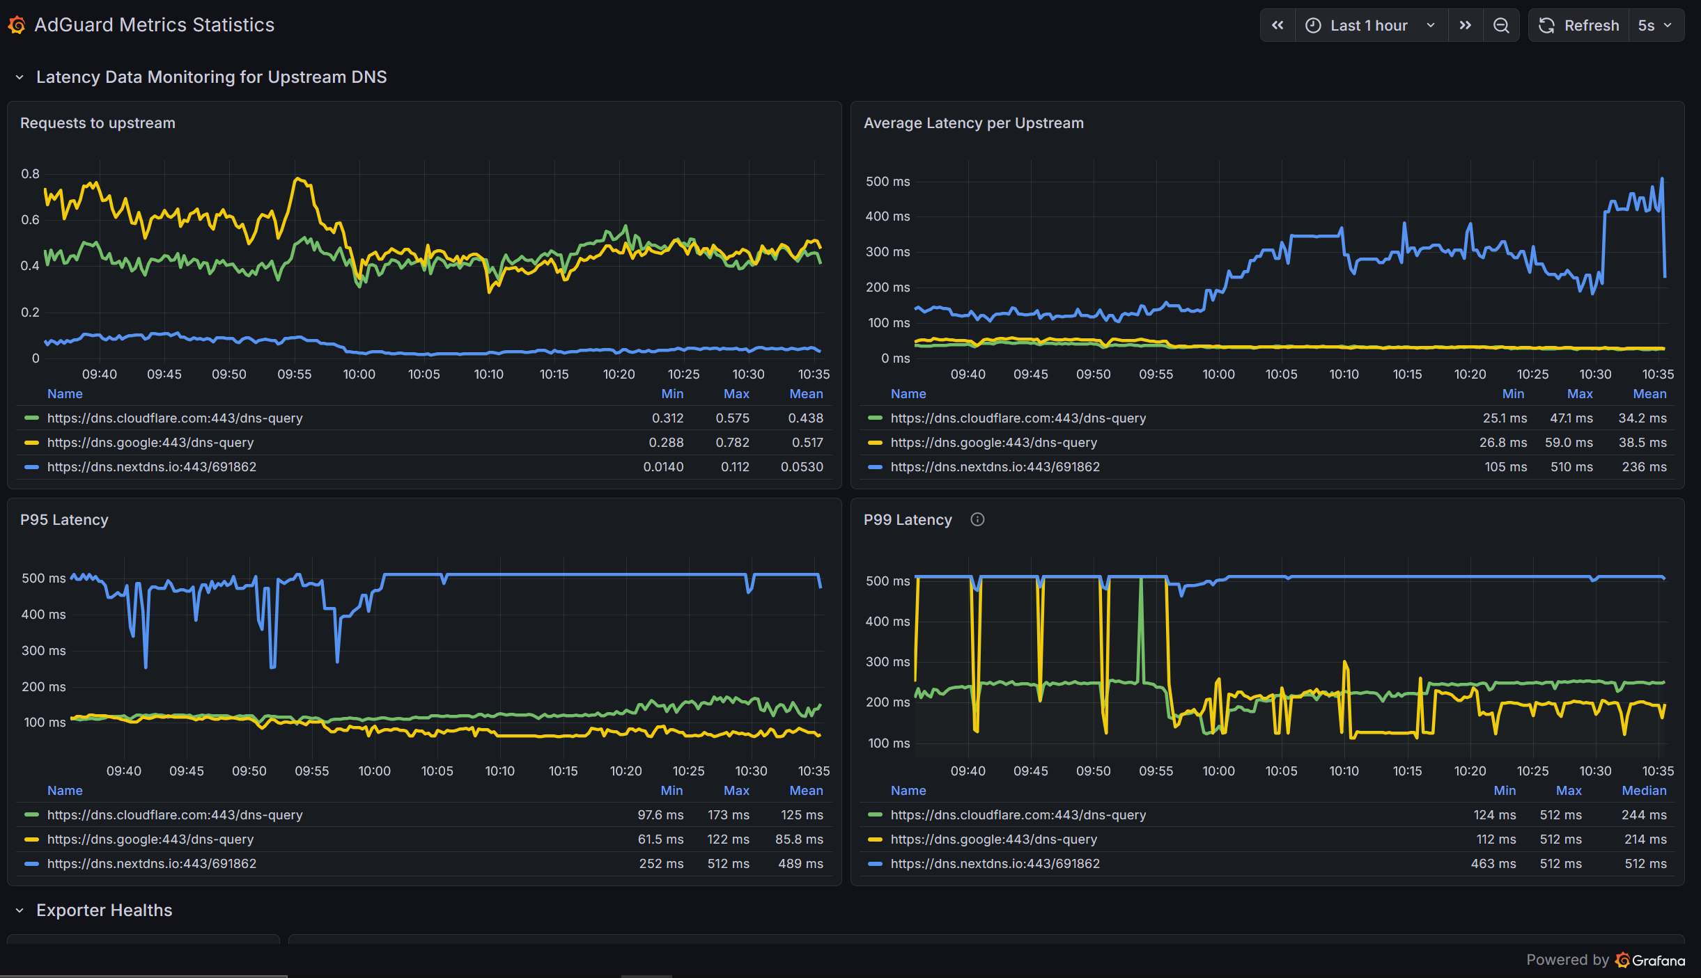Click 34.2 ms mean latency for cloudflare
The height and width of the screenshot is (978, 1701).
coord(1642,418)
